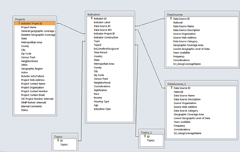Select the DataSources_1 table header
The image size is (240, 152).
coord(201,84)
